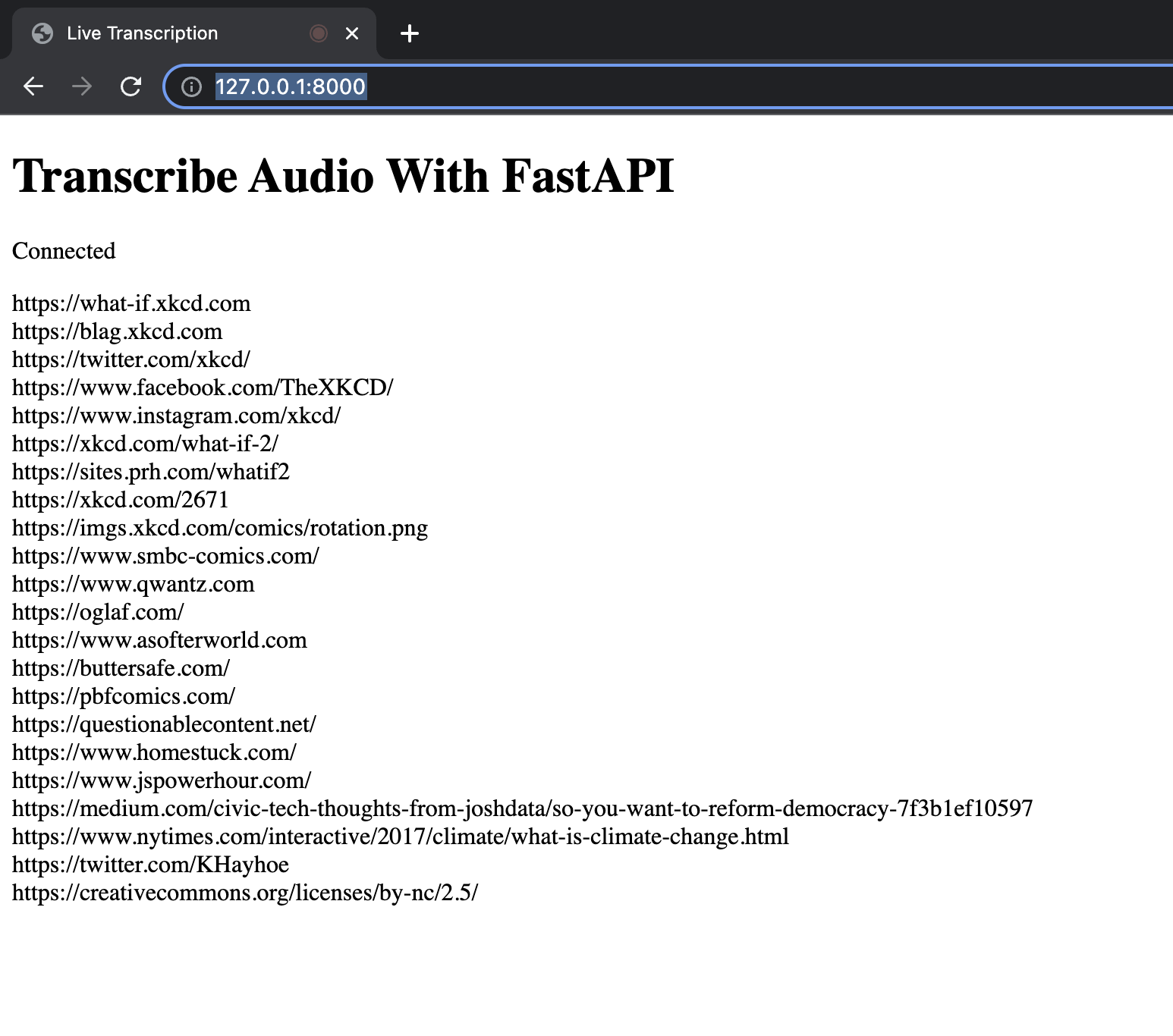1173x1036 pixels.
Task: Click the https://blag.xkcd.com line
Action: click(118, 331)
